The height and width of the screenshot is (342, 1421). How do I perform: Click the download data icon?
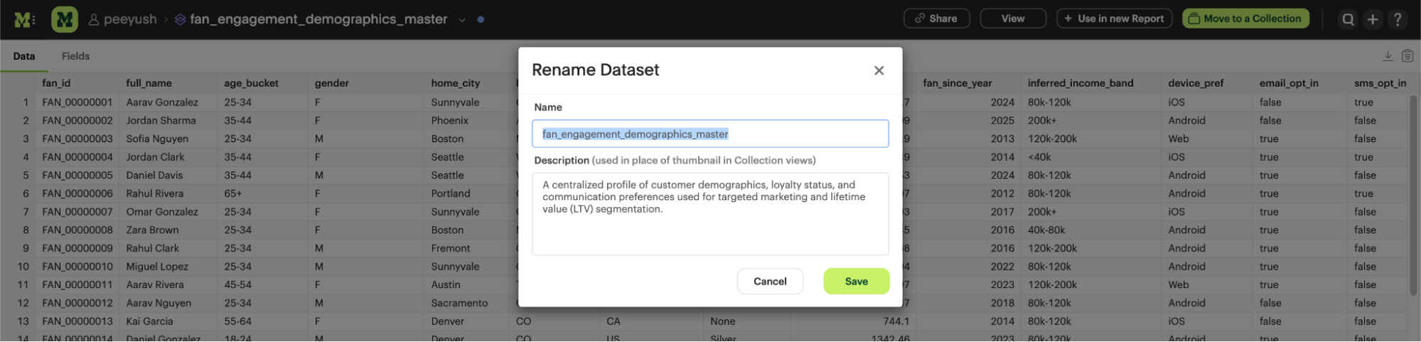tap(1388, 56)
